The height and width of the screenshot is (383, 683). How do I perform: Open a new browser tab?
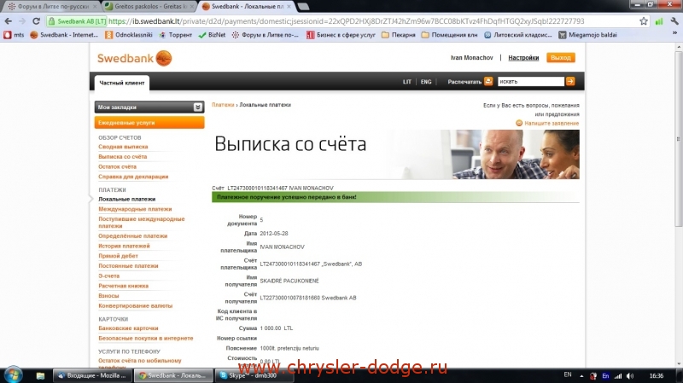click(303, 7)
